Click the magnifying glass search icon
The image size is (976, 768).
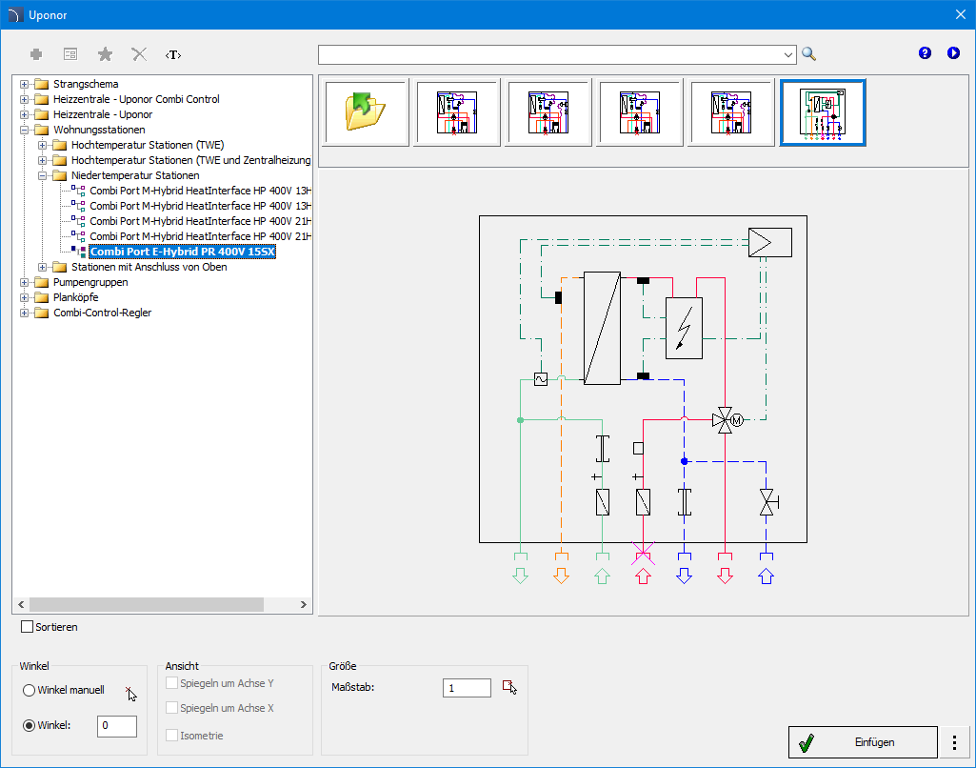pos(809,54)
